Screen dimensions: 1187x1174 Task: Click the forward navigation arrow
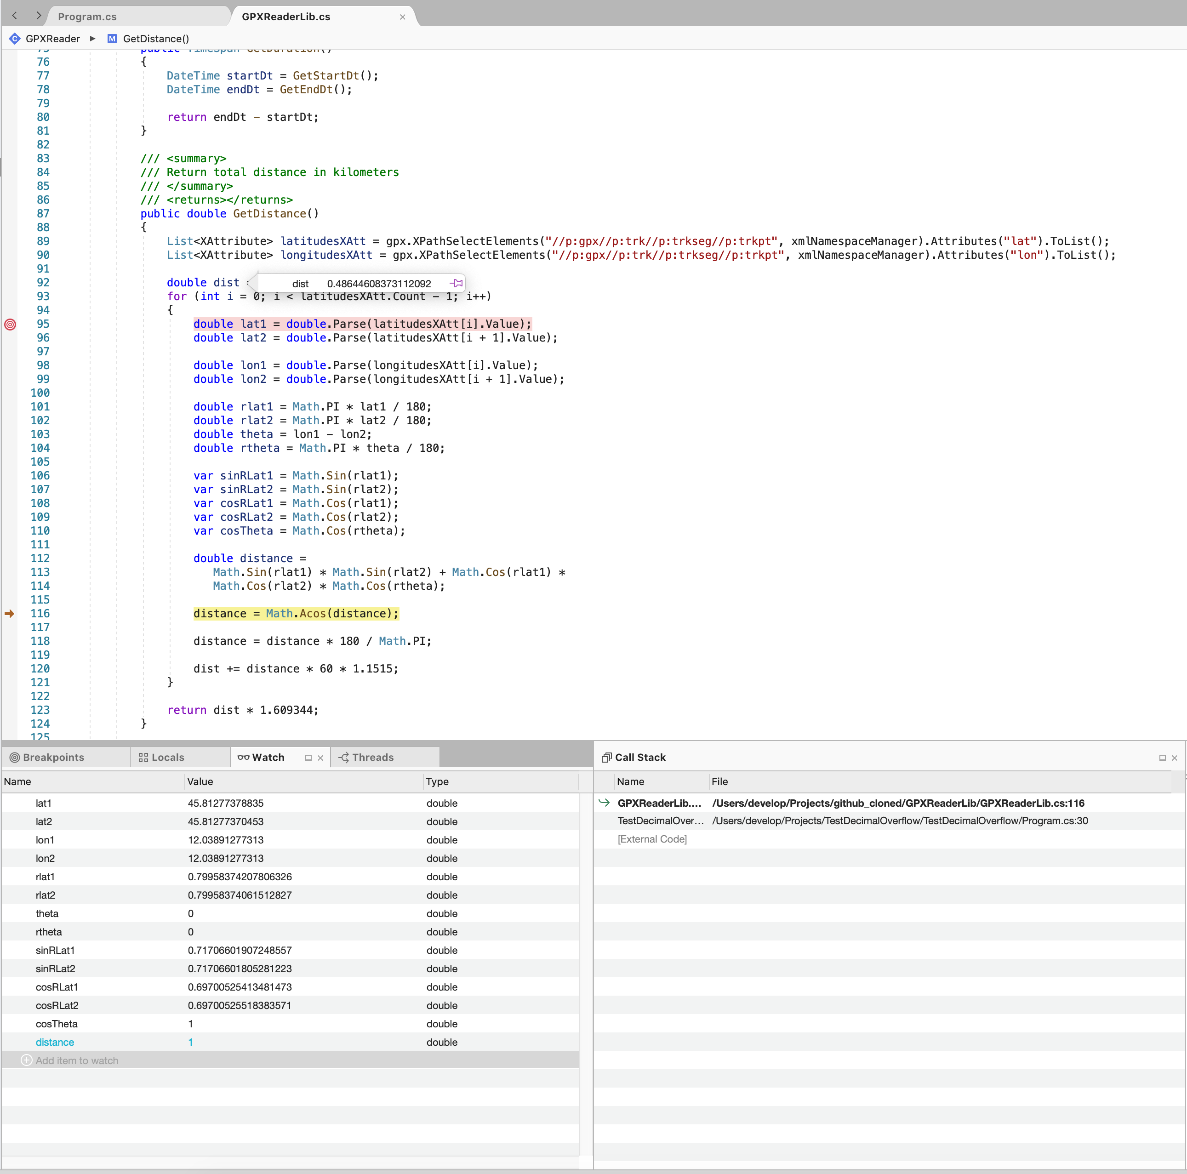click(x=39, y=16)
